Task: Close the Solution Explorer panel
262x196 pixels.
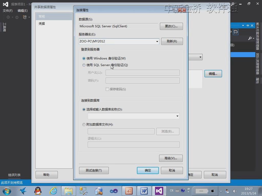Action: tap(252, 25)
